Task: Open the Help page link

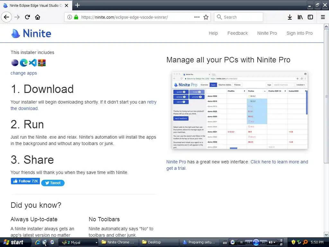Action: pos(213,33)
